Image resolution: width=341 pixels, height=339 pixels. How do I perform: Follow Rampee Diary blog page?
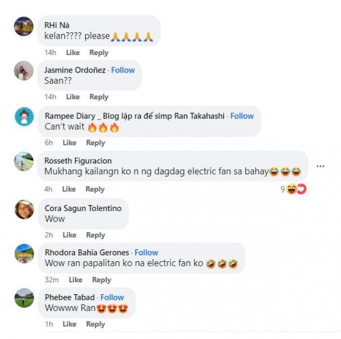pyautogui.click(x=242, y=116)
